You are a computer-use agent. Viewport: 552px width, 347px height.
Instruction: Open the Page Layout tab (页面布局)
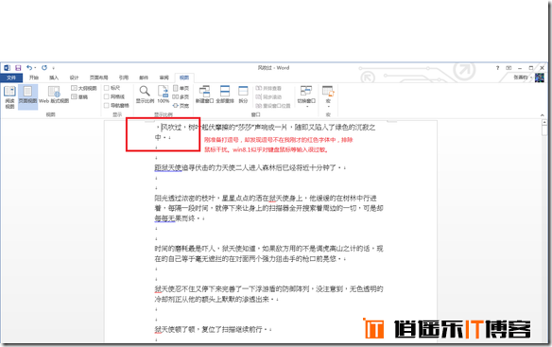98,78
